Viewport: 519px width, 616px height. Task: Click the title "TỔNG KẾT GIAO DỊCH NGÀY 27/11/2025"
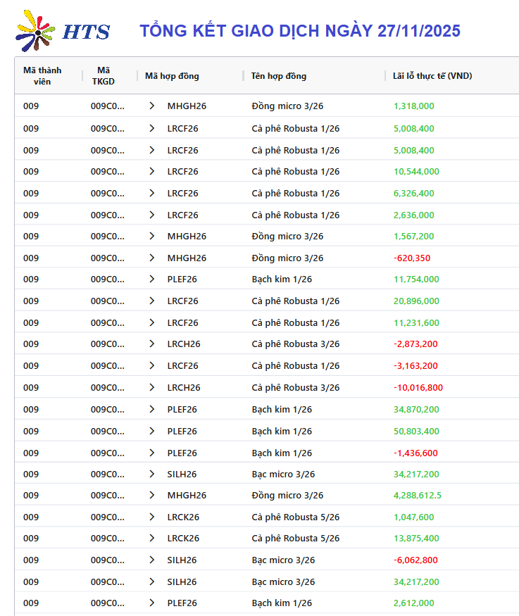(x=300, y=31)
